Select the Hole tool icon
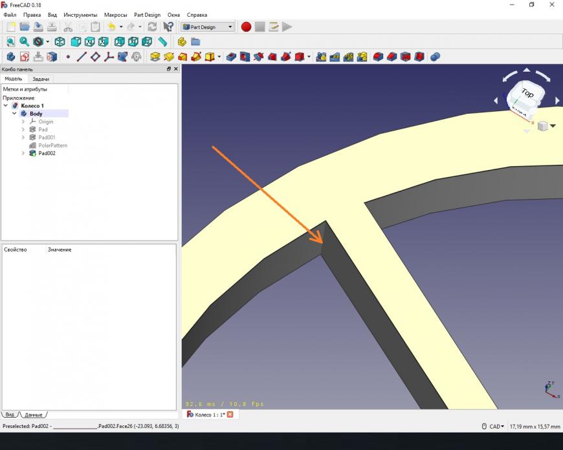 (x=245, y=57)
